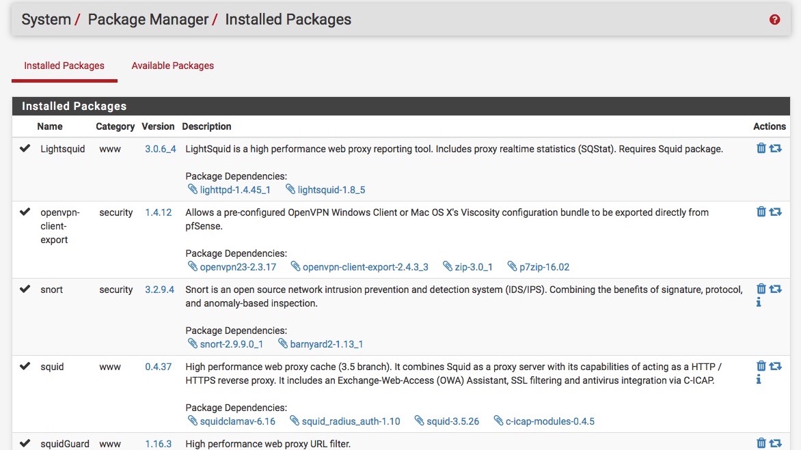Click the squidGuard installed checkmark icon
801x450 pixels.
point(25,443)
